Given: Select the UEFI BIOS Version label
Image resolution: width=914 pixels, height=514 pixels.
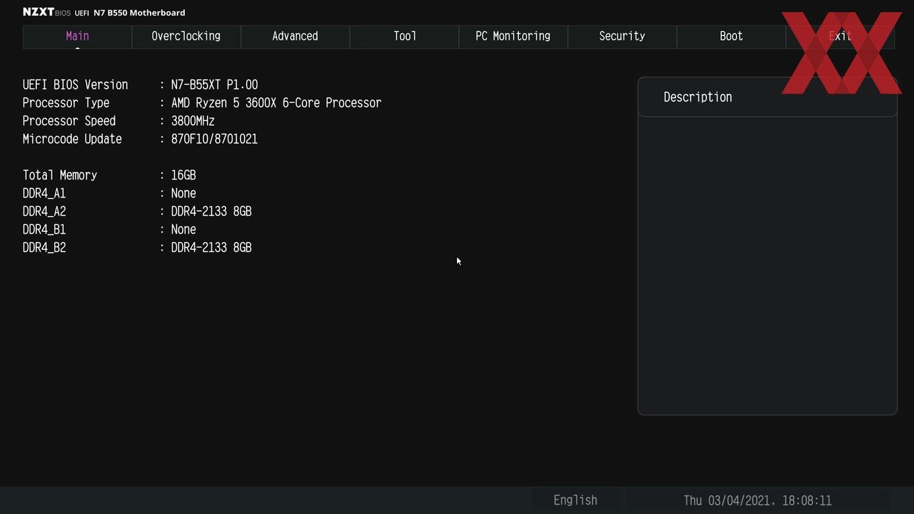Looking at the screenshot, I should click(x=75, y=85).
